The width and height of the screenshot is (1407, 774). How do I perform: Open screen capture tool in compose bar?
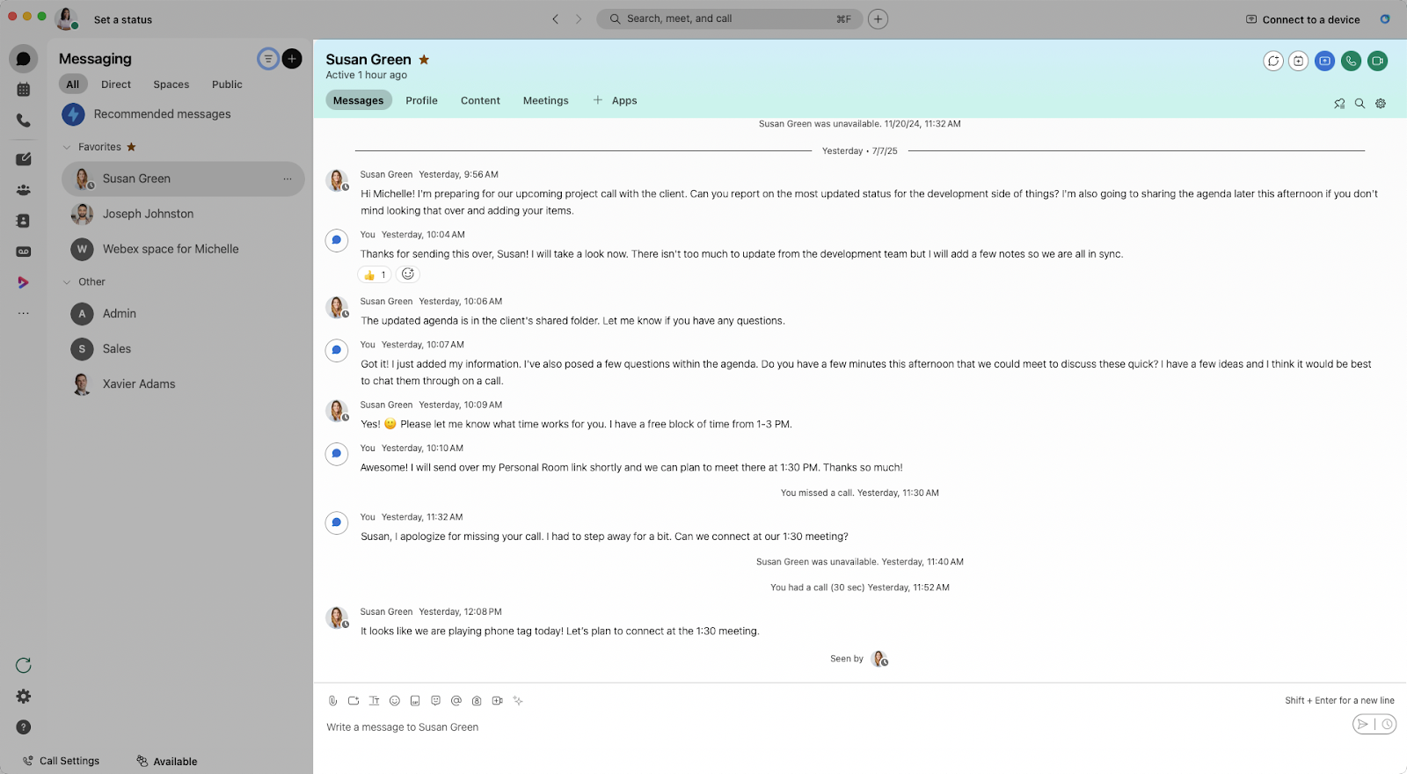click(354, 701)
